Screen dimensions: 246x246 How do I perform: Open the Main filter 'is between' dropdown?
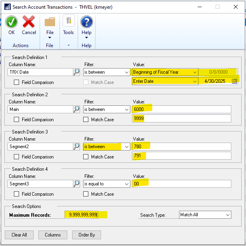pos(107,109)
